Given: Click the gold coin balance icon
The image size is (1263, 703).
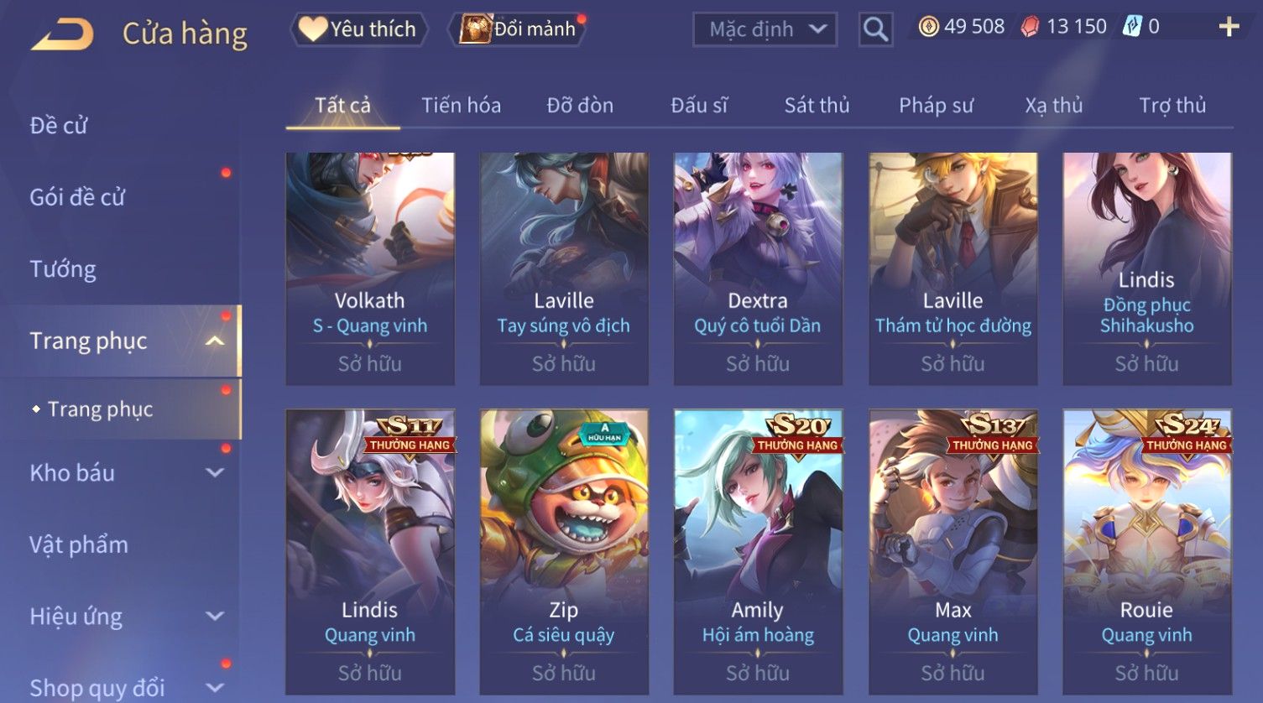Looking at the screenshot, I should pyautogui.click(x=928, y=27).
